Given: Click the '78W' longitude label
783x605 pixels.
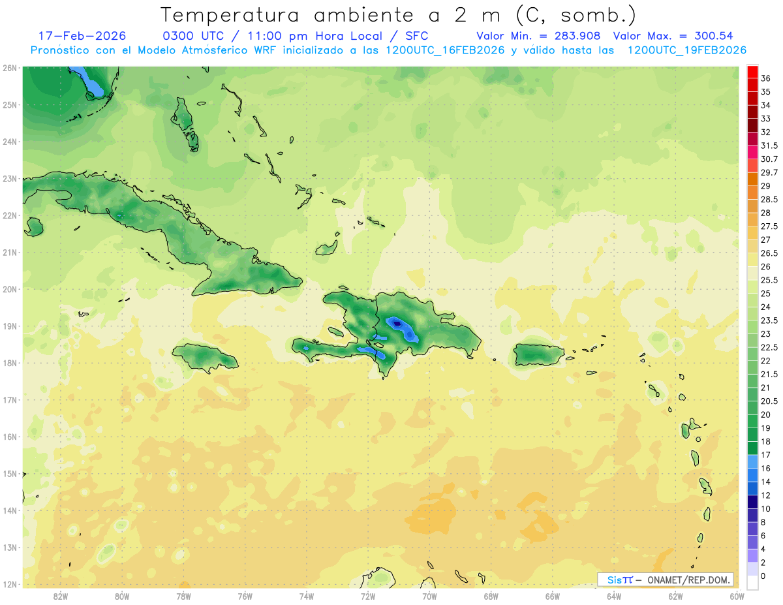Looking at the screenshot, I should coord(183,597).
